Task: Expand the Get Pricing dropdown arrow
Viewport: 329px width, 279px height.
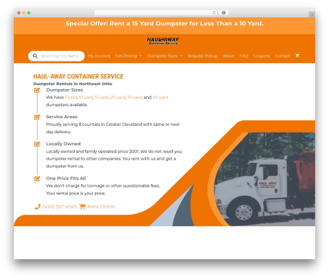Action: (141, 56)
